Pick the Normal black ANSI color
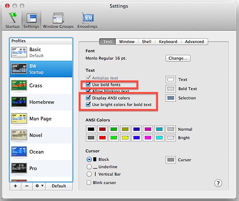Image resolution: width=239 pixels, height=201 pixels. pyautogui.click(x=91, y=129)
